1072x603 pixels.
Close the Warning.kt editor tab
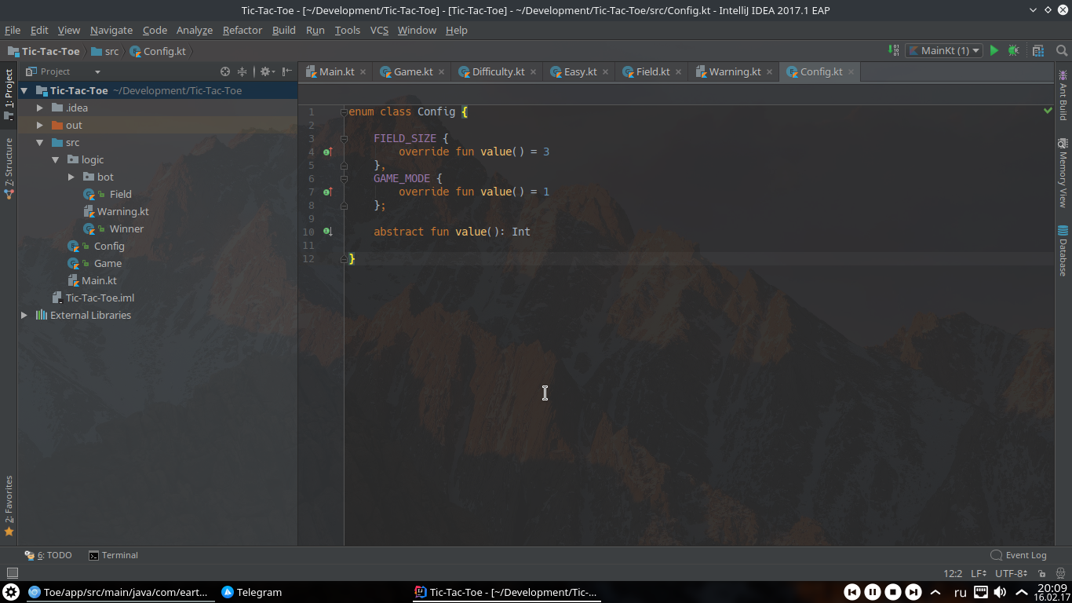769,71
